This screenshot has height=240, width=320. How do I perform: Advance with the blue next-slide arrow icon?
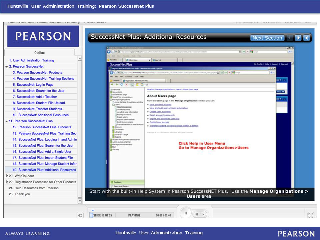coord(298,38)
